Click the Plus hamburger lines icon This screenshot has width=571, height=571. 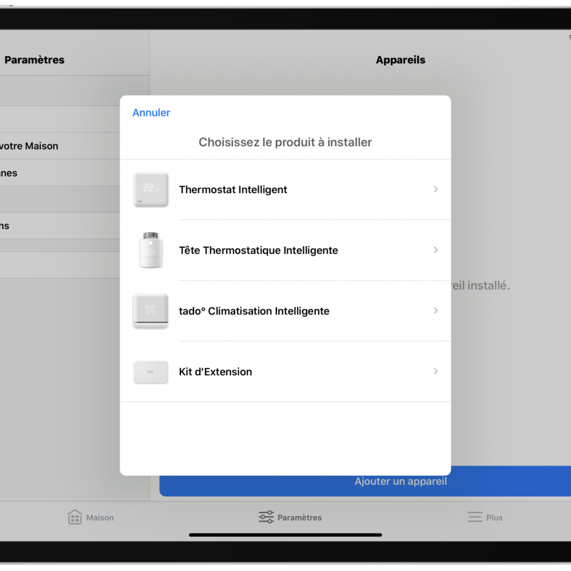point(475,517)
